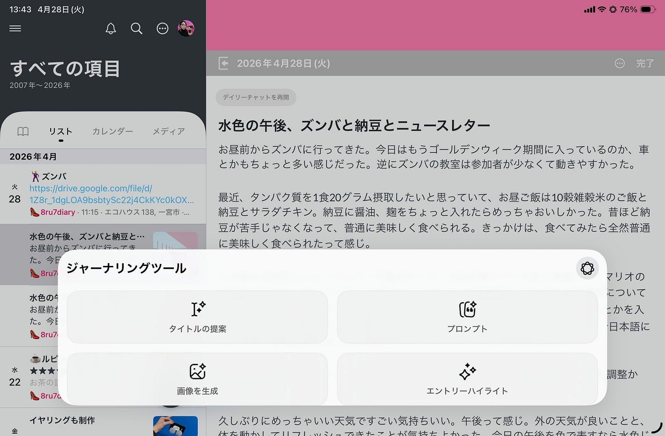Open the Google Drive link in ズンバ entry

112,194
